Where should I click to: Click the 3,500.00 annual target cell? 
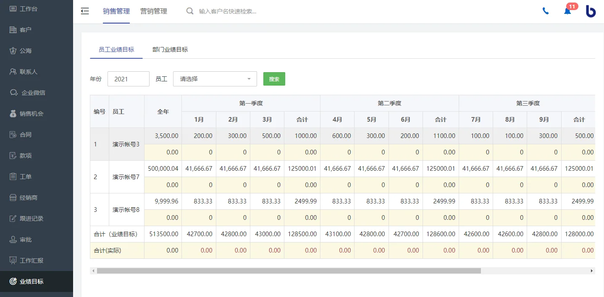tap(163, 136)
